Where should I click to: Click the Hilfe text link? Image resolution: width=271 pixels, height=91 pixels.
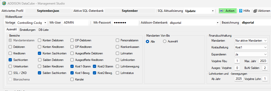coord(247,11)
